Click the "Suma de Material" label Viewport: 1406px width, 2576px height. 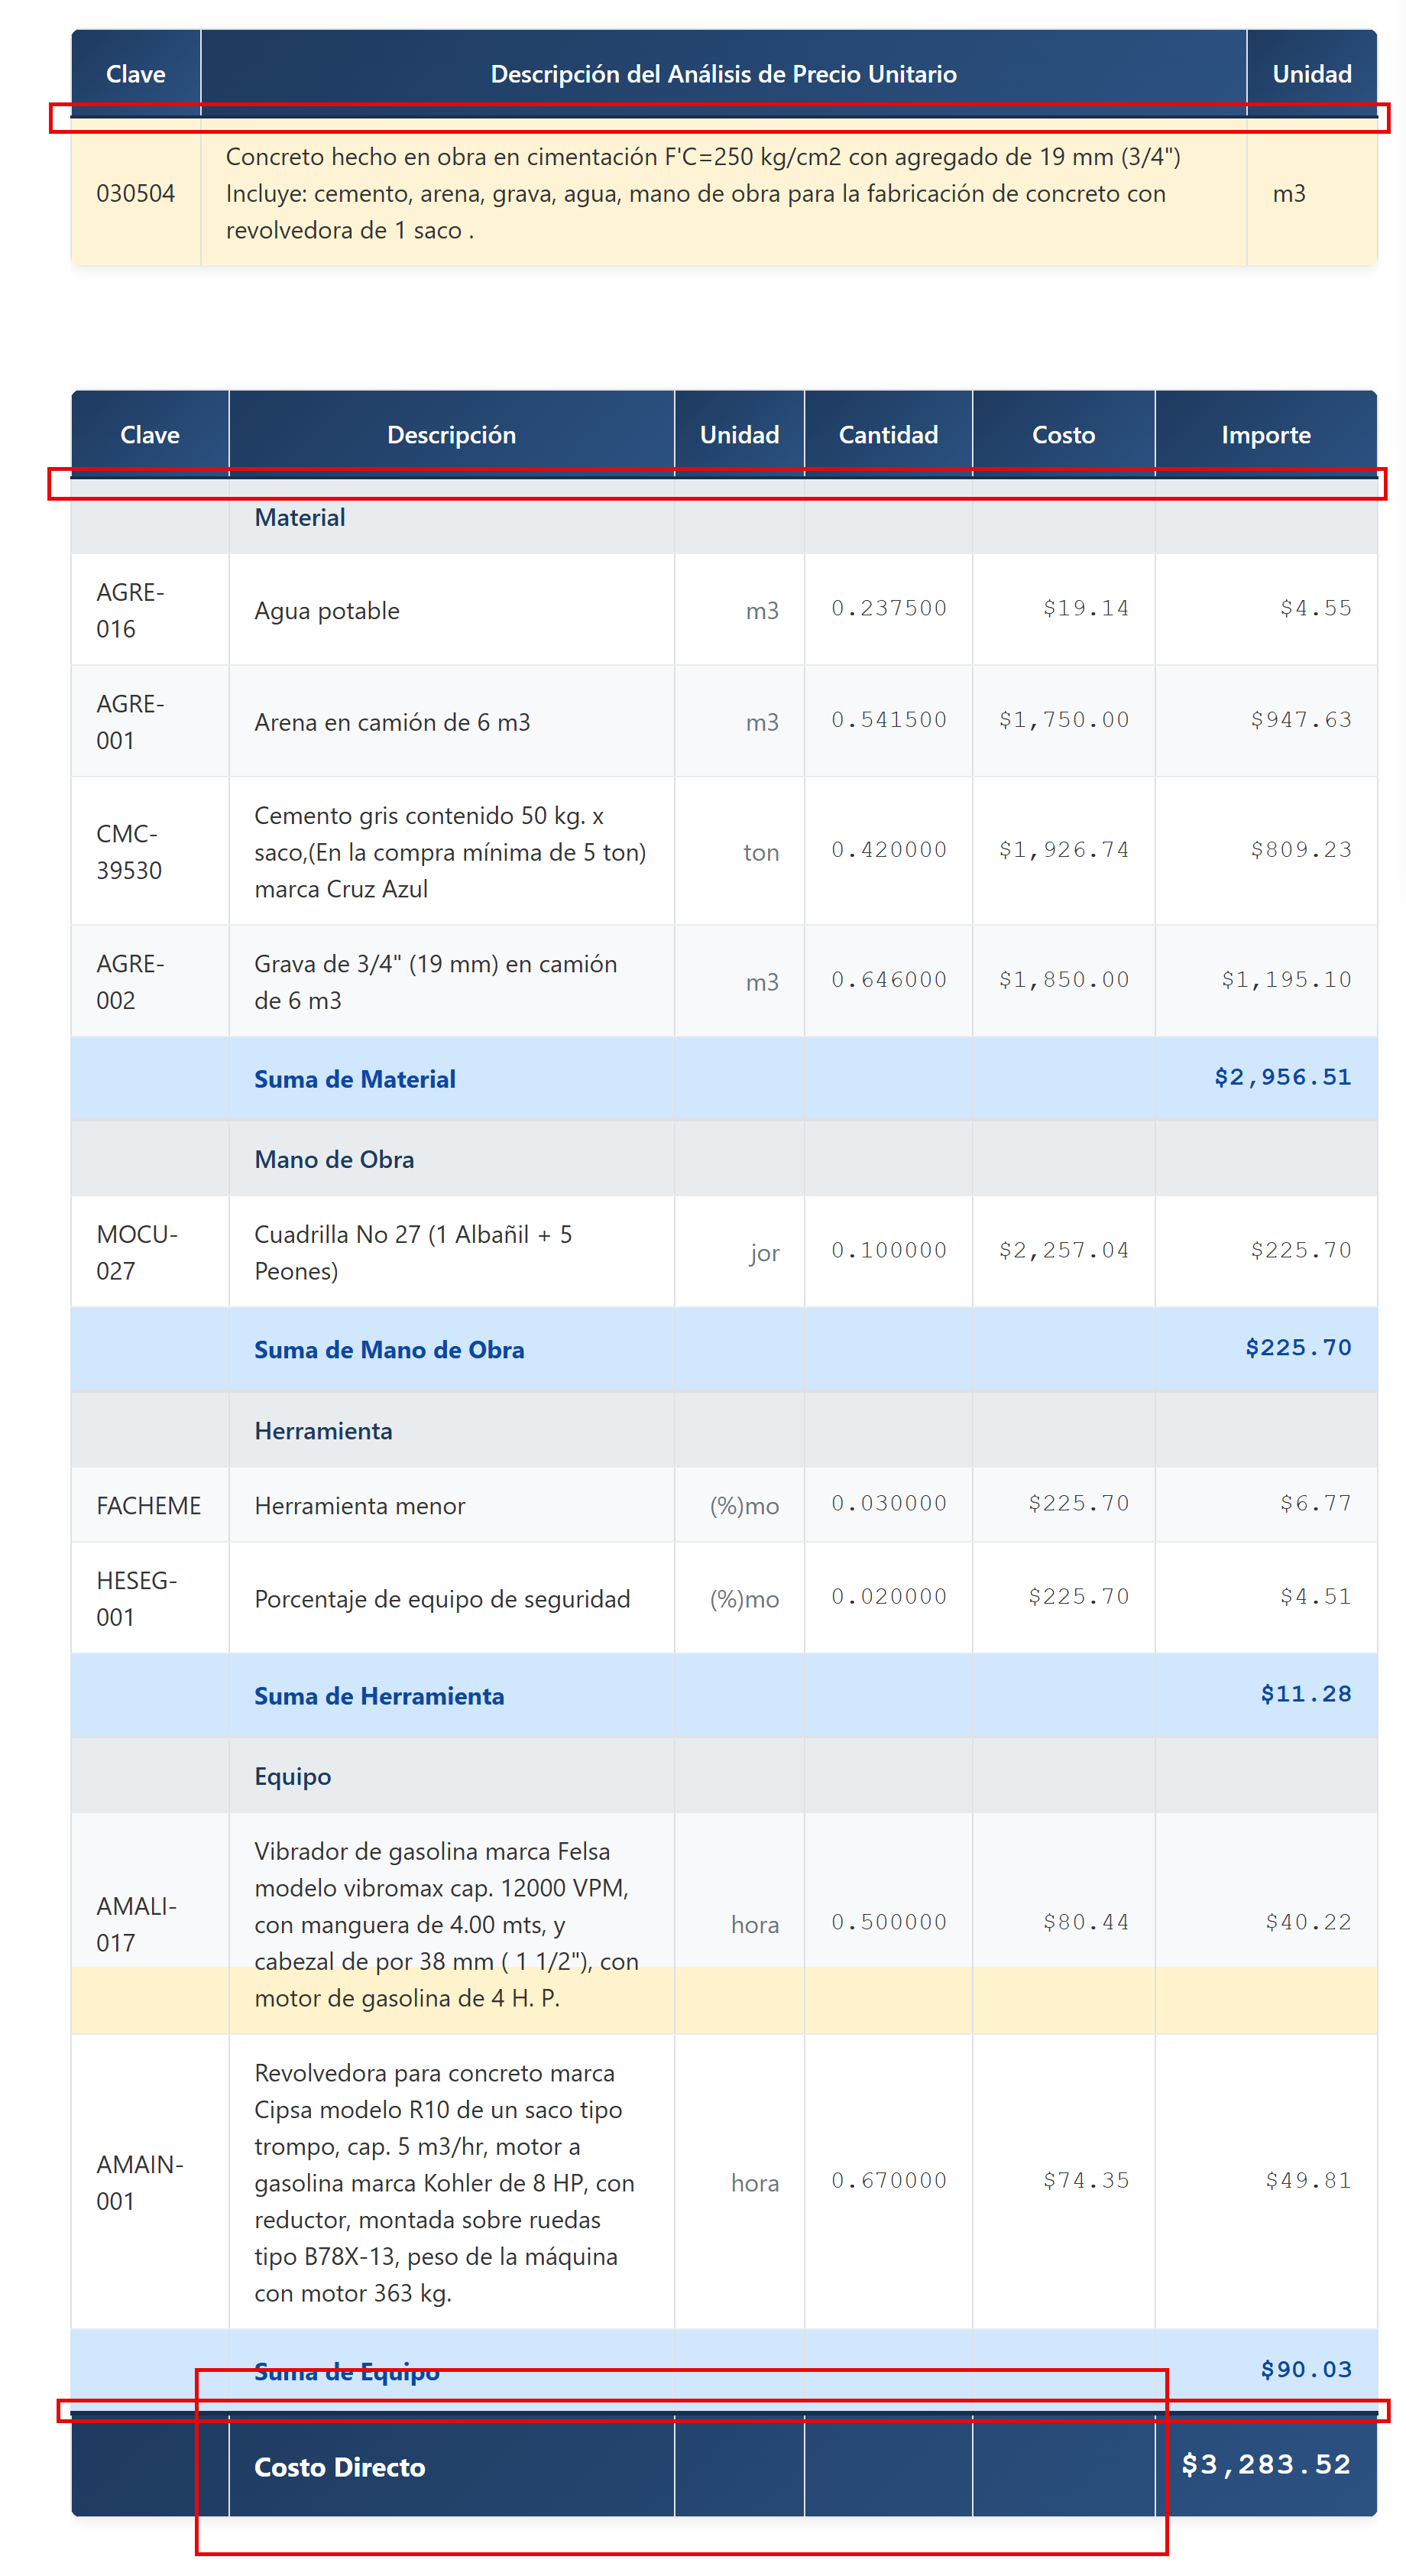(x=355, y=1079)
